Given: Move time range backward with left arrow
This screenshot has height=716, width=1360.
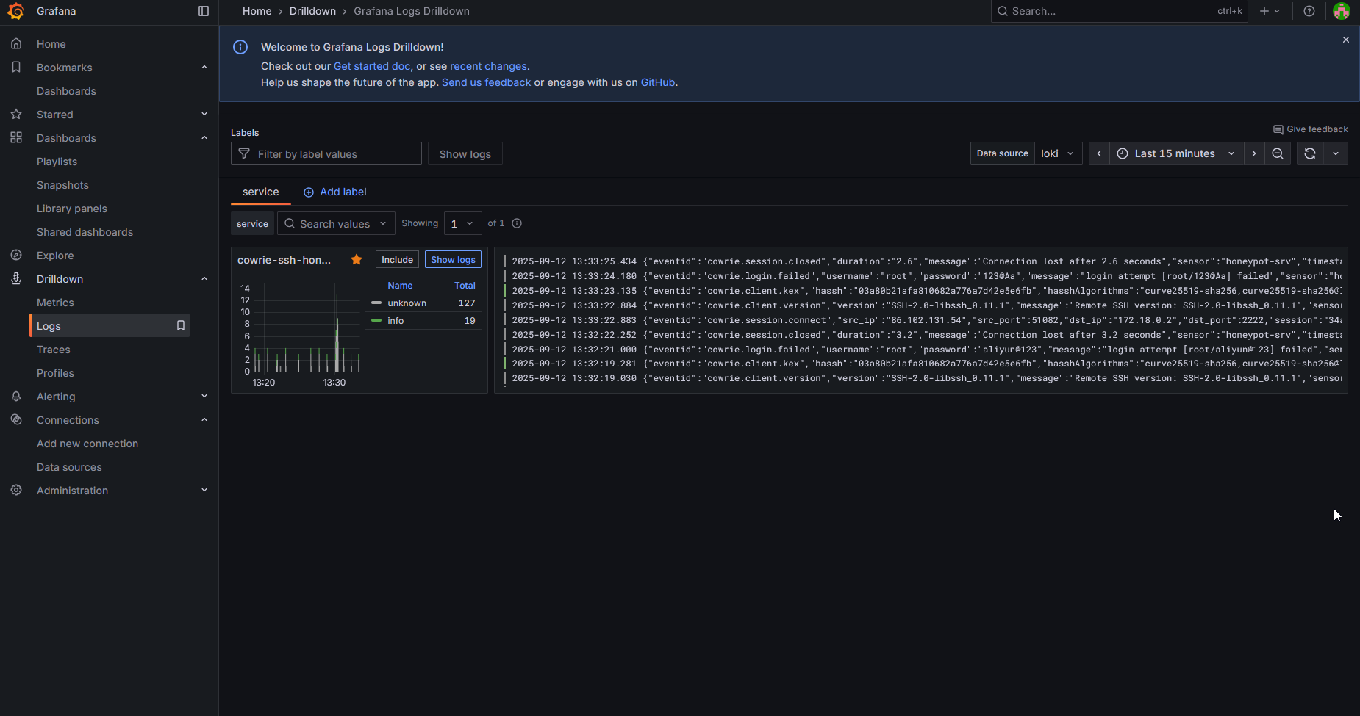Looking at the screenshot, I should pos(1099,153).
